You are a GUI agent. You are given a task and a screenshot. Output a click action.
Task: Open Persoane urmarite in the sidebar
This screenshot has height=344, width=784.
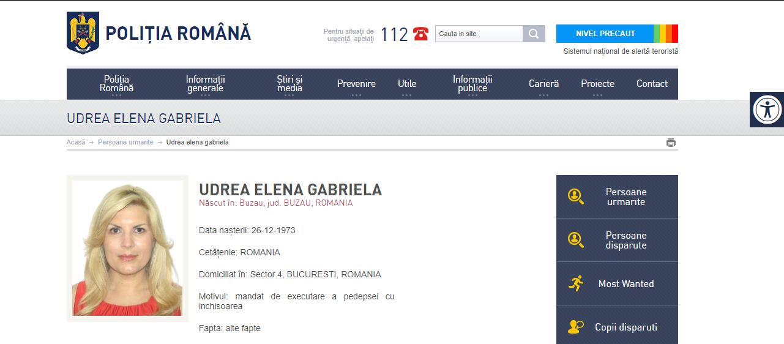pos(617,196)
